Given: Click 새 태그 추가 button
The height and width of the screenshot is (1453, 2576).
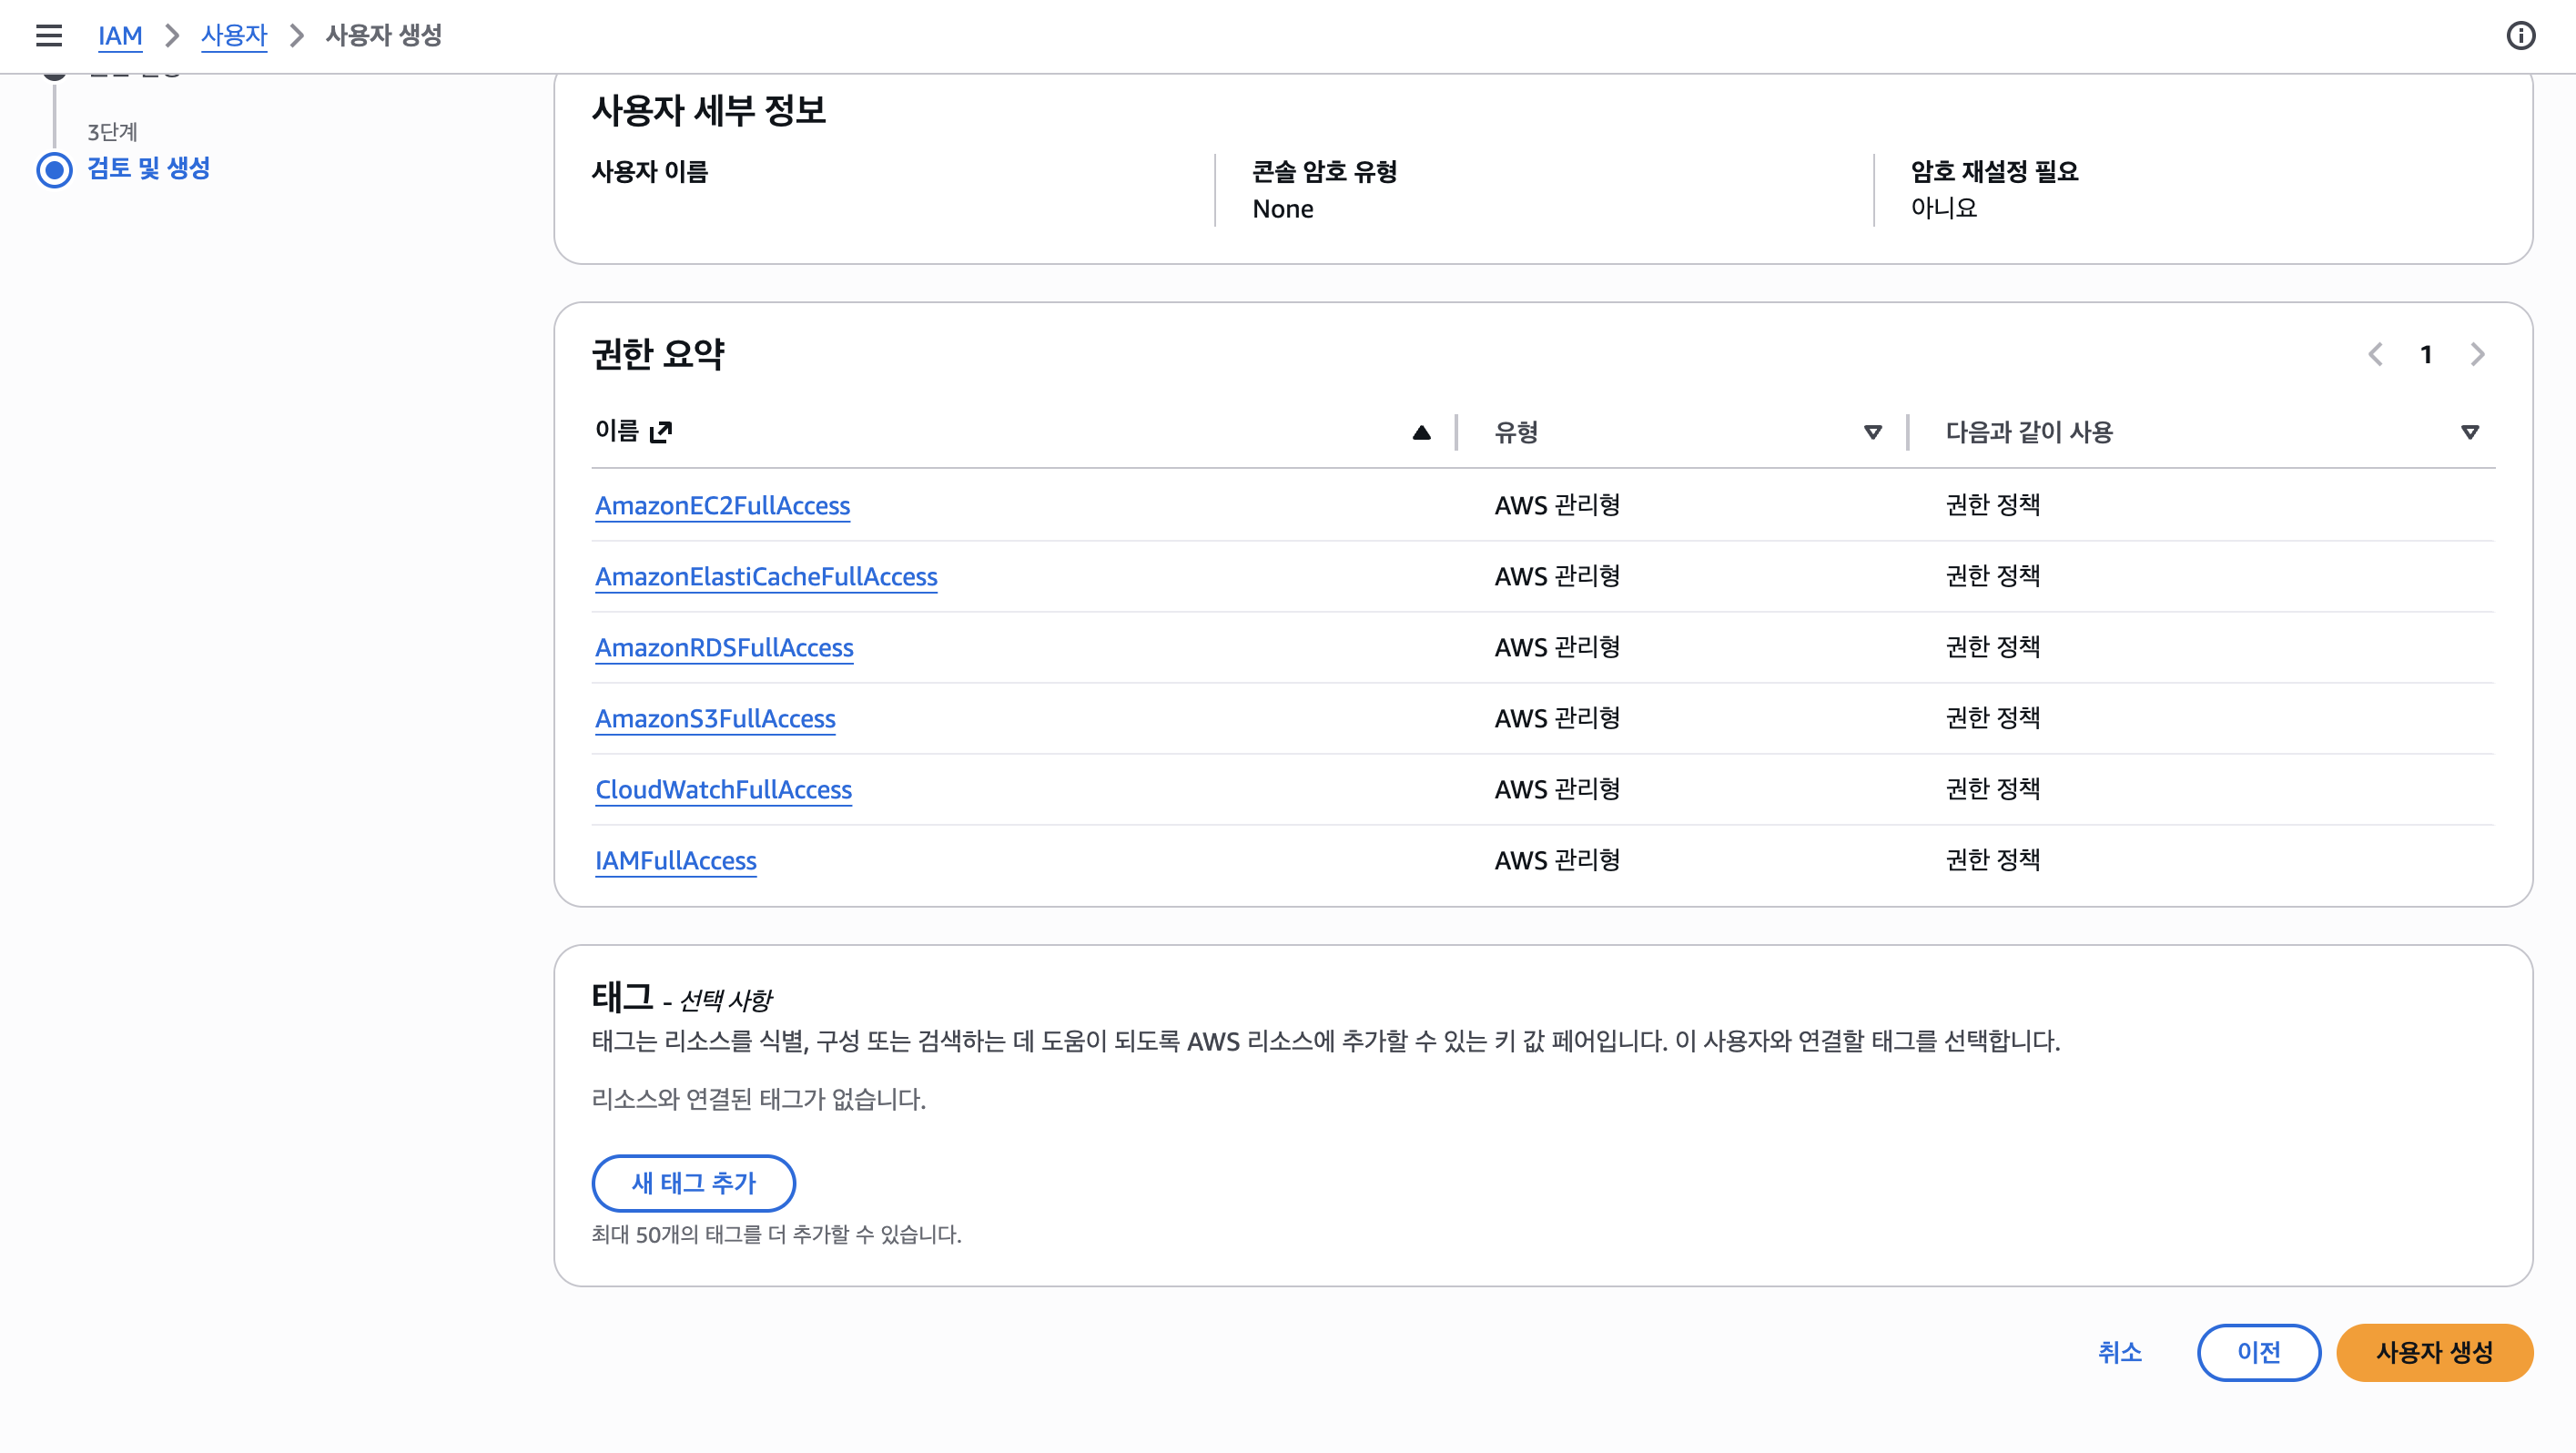Looking at the screenshot, I should [694, 1183].
